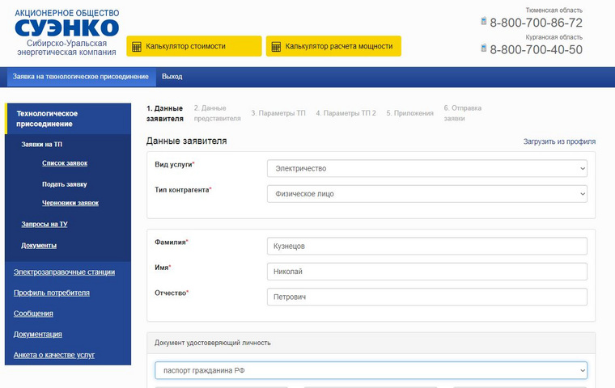Click Подать заявку in the sidebar
Viewport: 615px width, 388px height.
click(x=65, y=184)
